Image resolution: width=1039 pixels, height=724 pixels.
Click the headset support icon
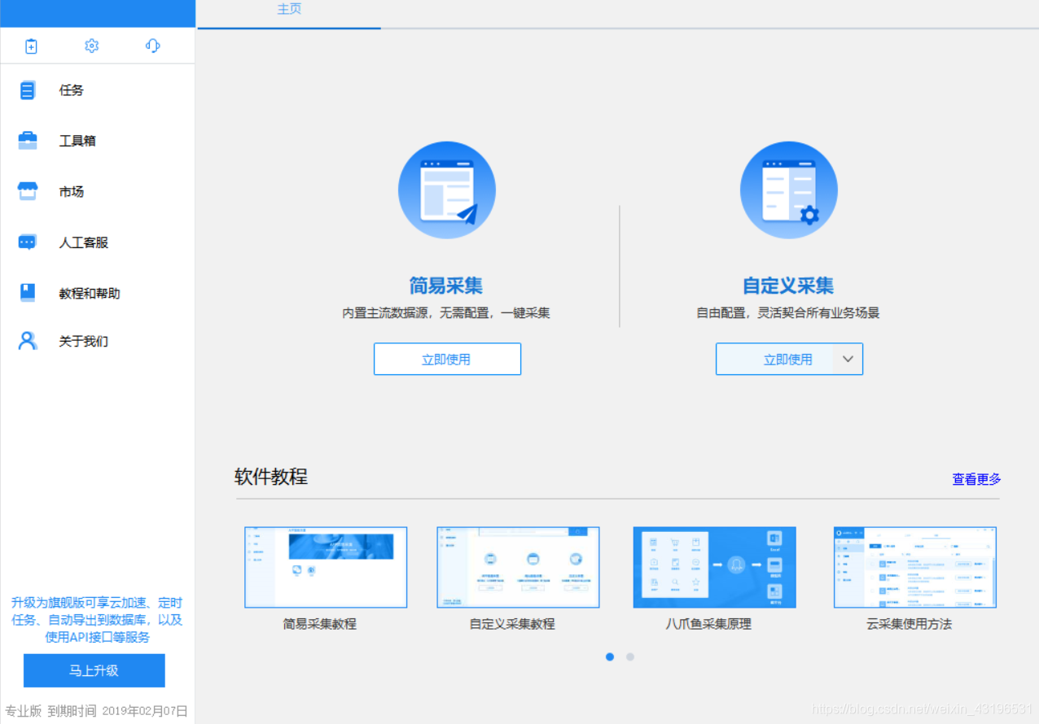click(x=152, y=46)
